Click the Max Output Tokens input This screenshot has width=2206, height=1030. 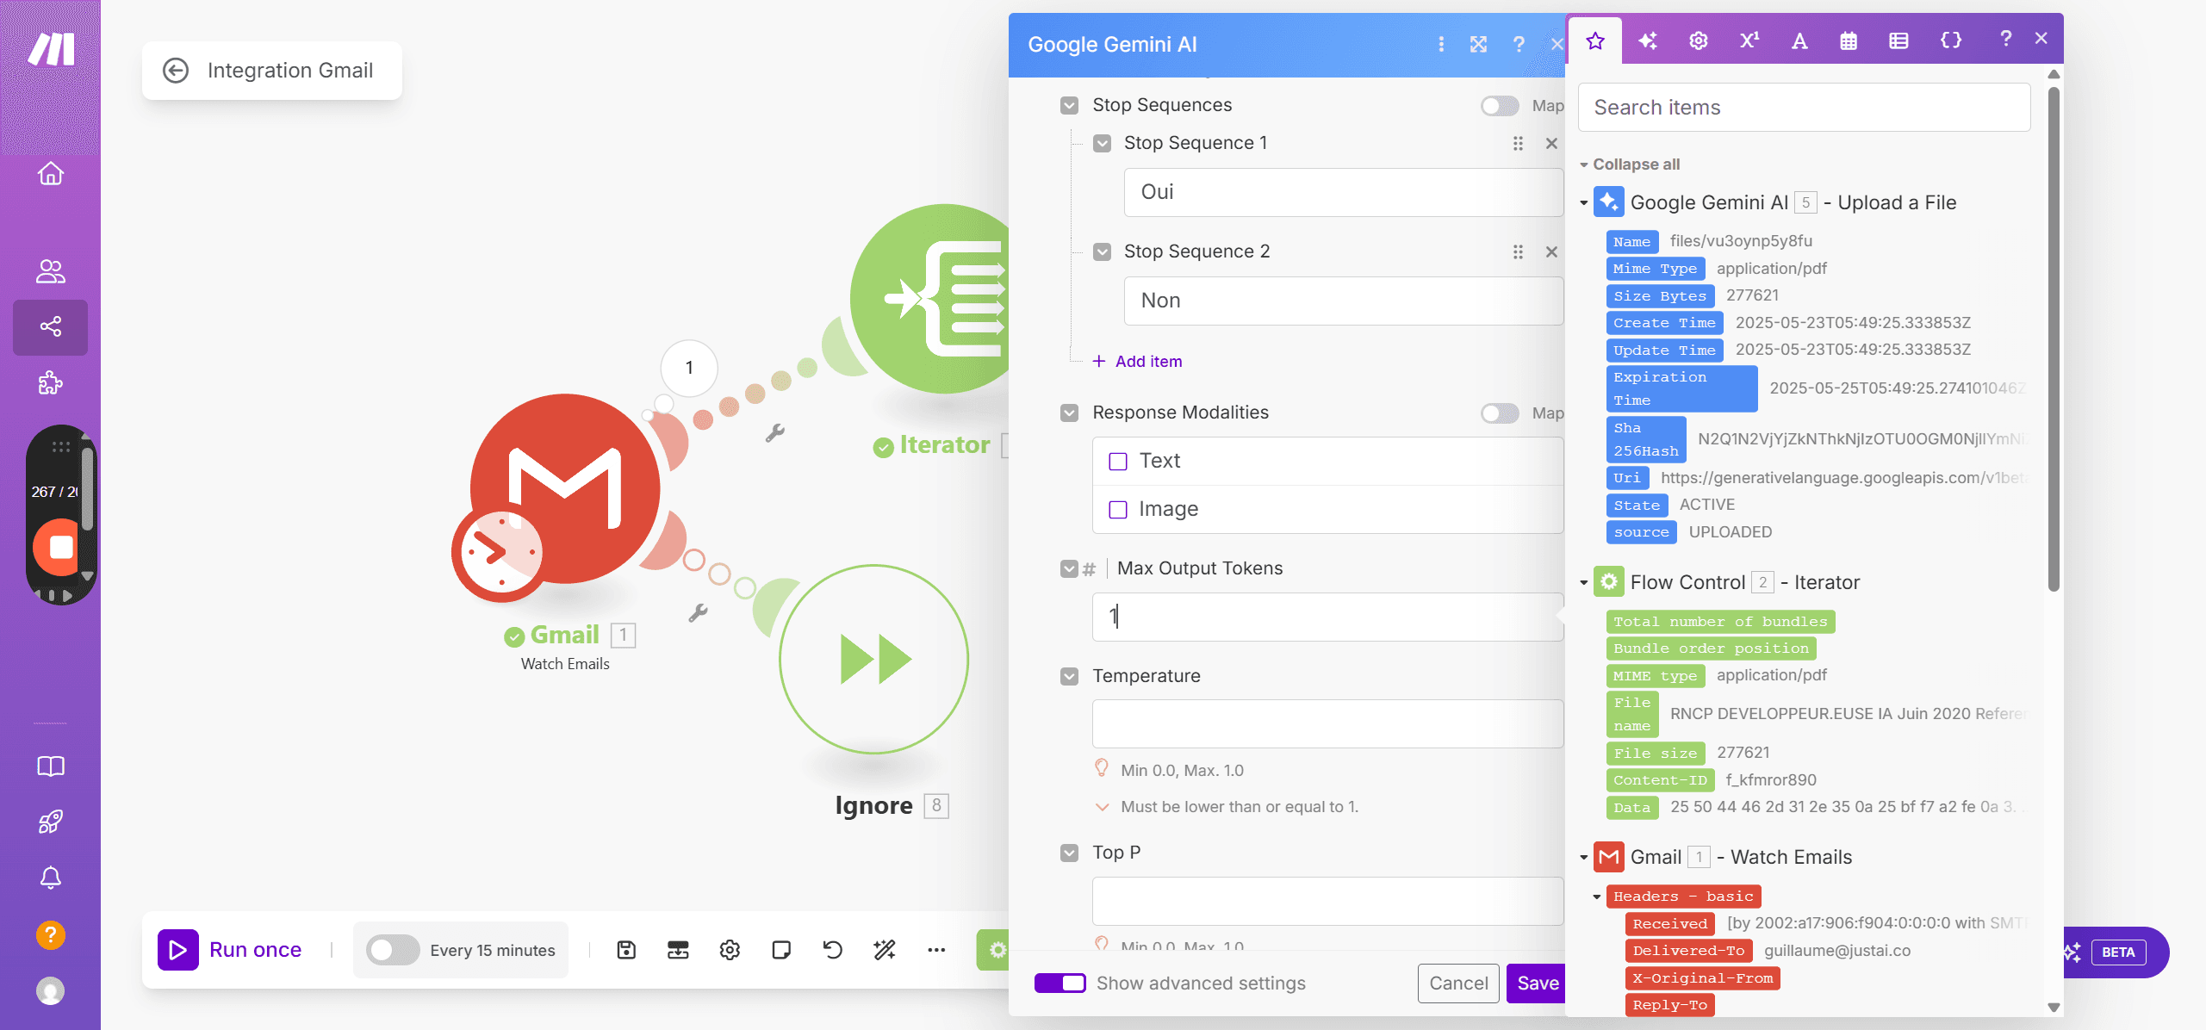pos(1327,617)
